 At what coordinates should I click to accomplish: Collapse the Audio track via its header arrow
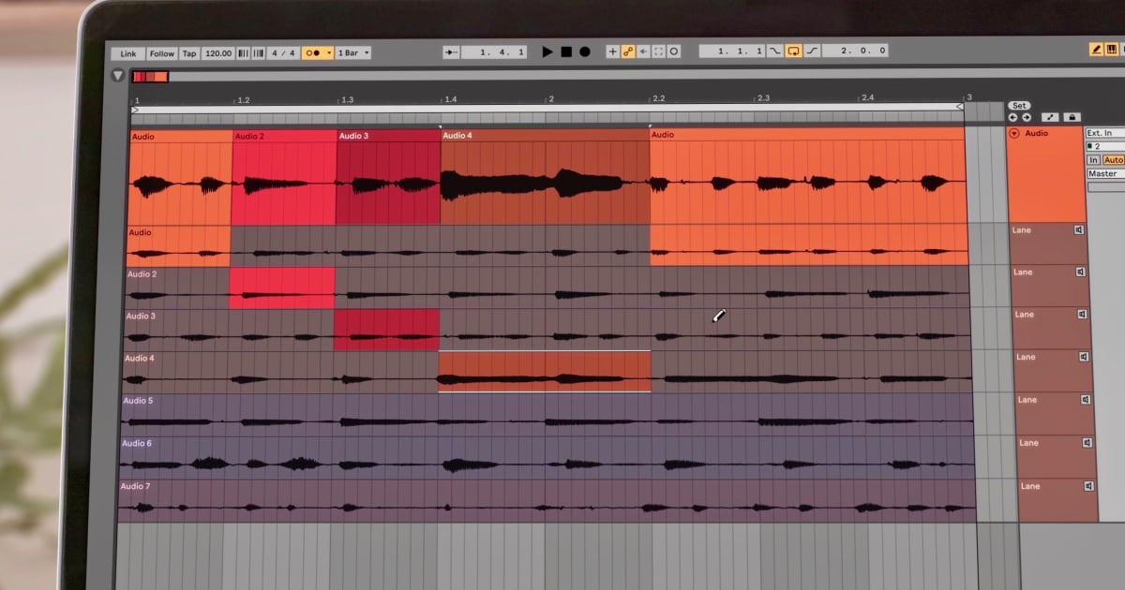coord(1013,134)
